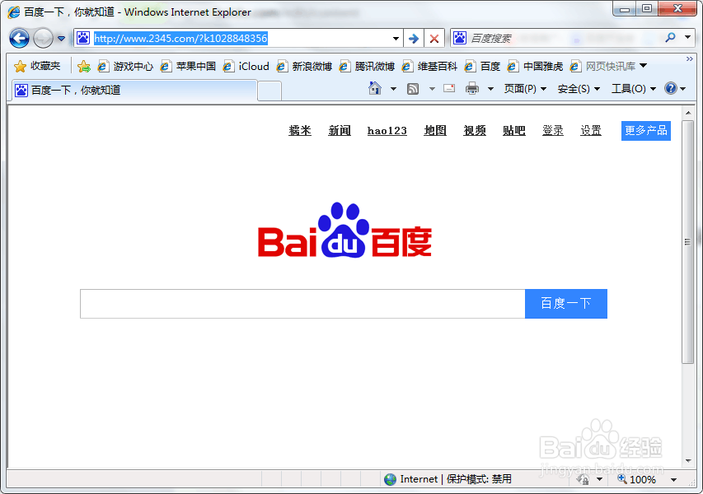Open the 收藏夹 favorites star button
Image resolution: width=703 pixels, height=494 pixels.
[37, 67]
